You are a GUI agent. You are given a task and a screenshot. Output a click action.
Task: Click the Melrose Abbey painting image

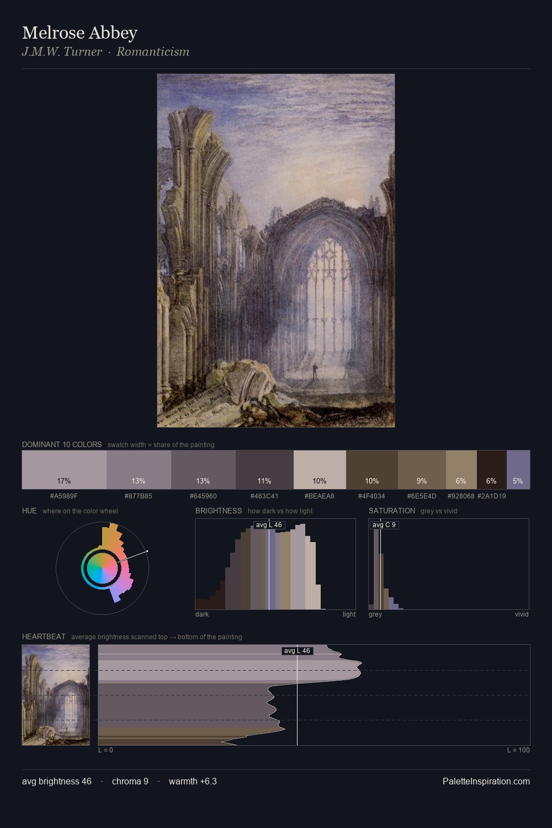tap(276, 251)
